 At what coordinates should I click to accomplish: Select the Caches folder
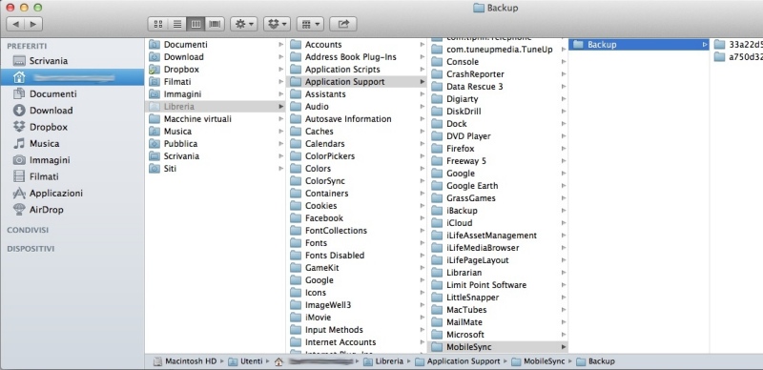click(x=357, y=132)
